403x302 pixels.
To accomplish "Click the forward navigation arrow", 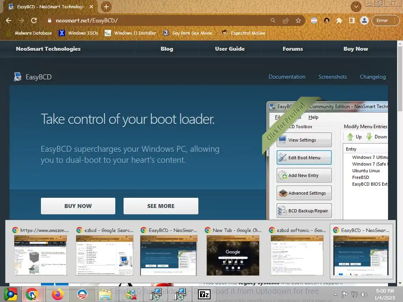I will point(21,20).
